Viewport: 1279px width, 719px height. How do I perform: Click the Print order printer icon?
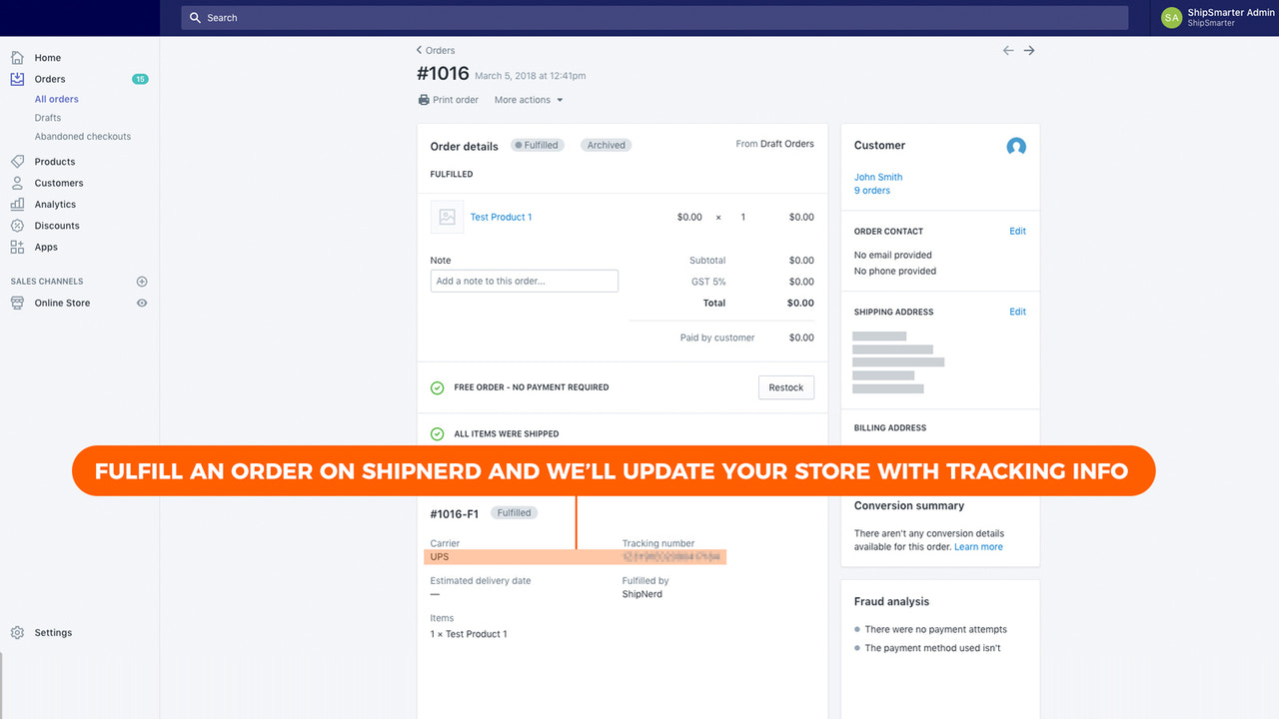pos(424,99)
